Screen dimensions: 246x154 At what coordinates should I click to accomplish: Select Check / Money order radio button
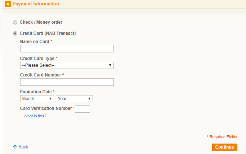point(15,22)
